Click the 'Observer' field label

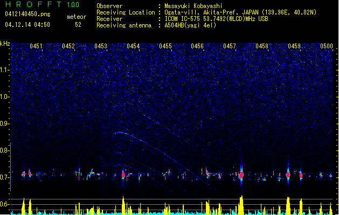coord(109,6)
